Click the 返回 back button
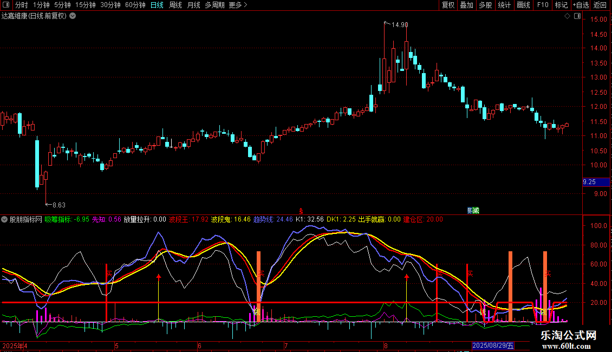 pyautogui.click(x=600, y=5)
